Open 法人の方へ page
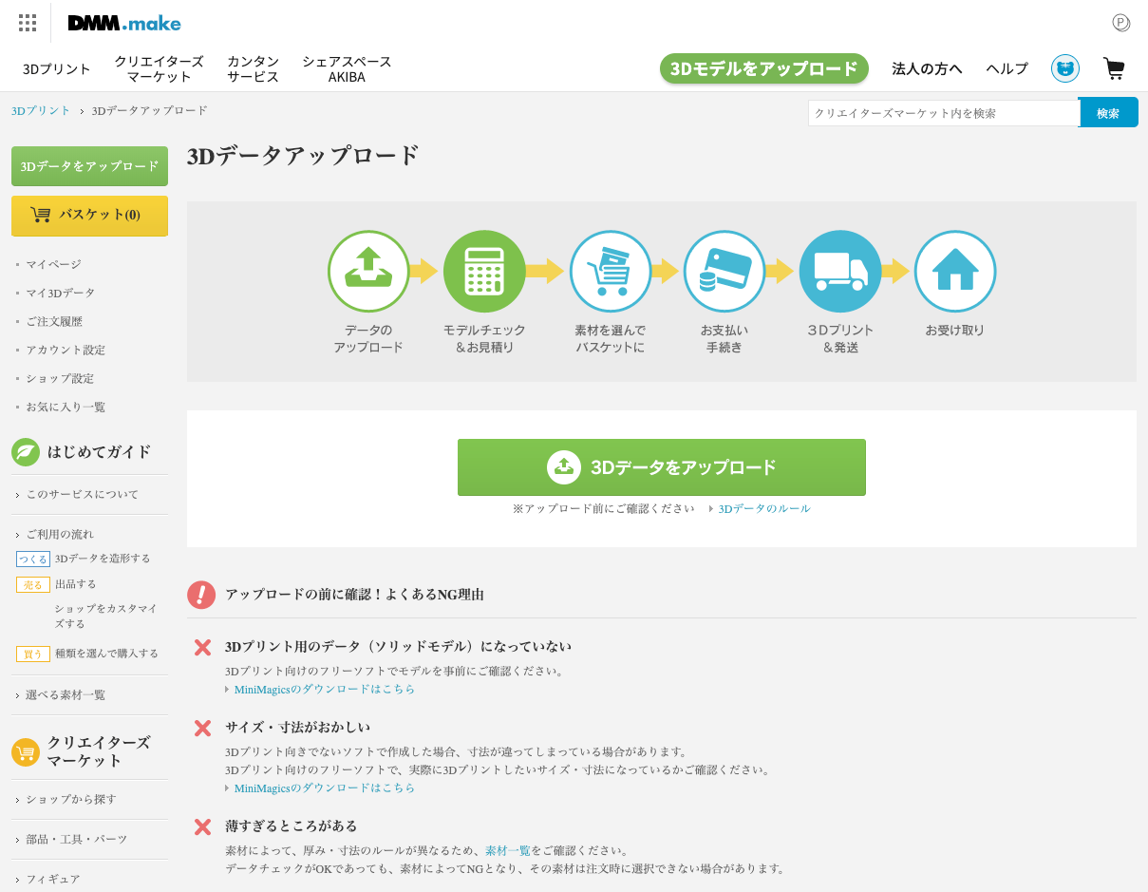 (927, 68)
